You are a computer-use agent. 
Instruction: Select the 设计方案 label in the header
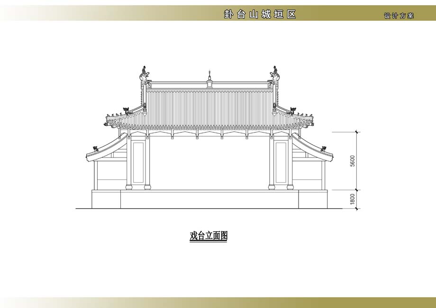[x=399, y=16]
